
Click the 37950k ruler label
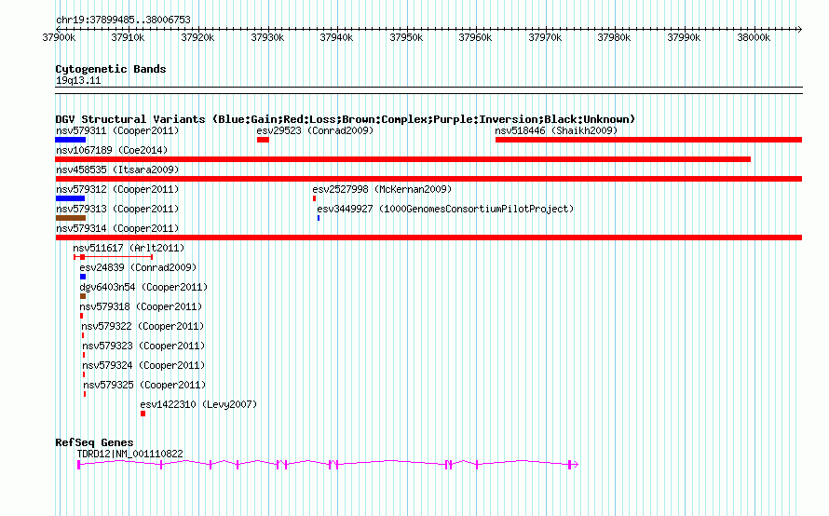[406, 37]
